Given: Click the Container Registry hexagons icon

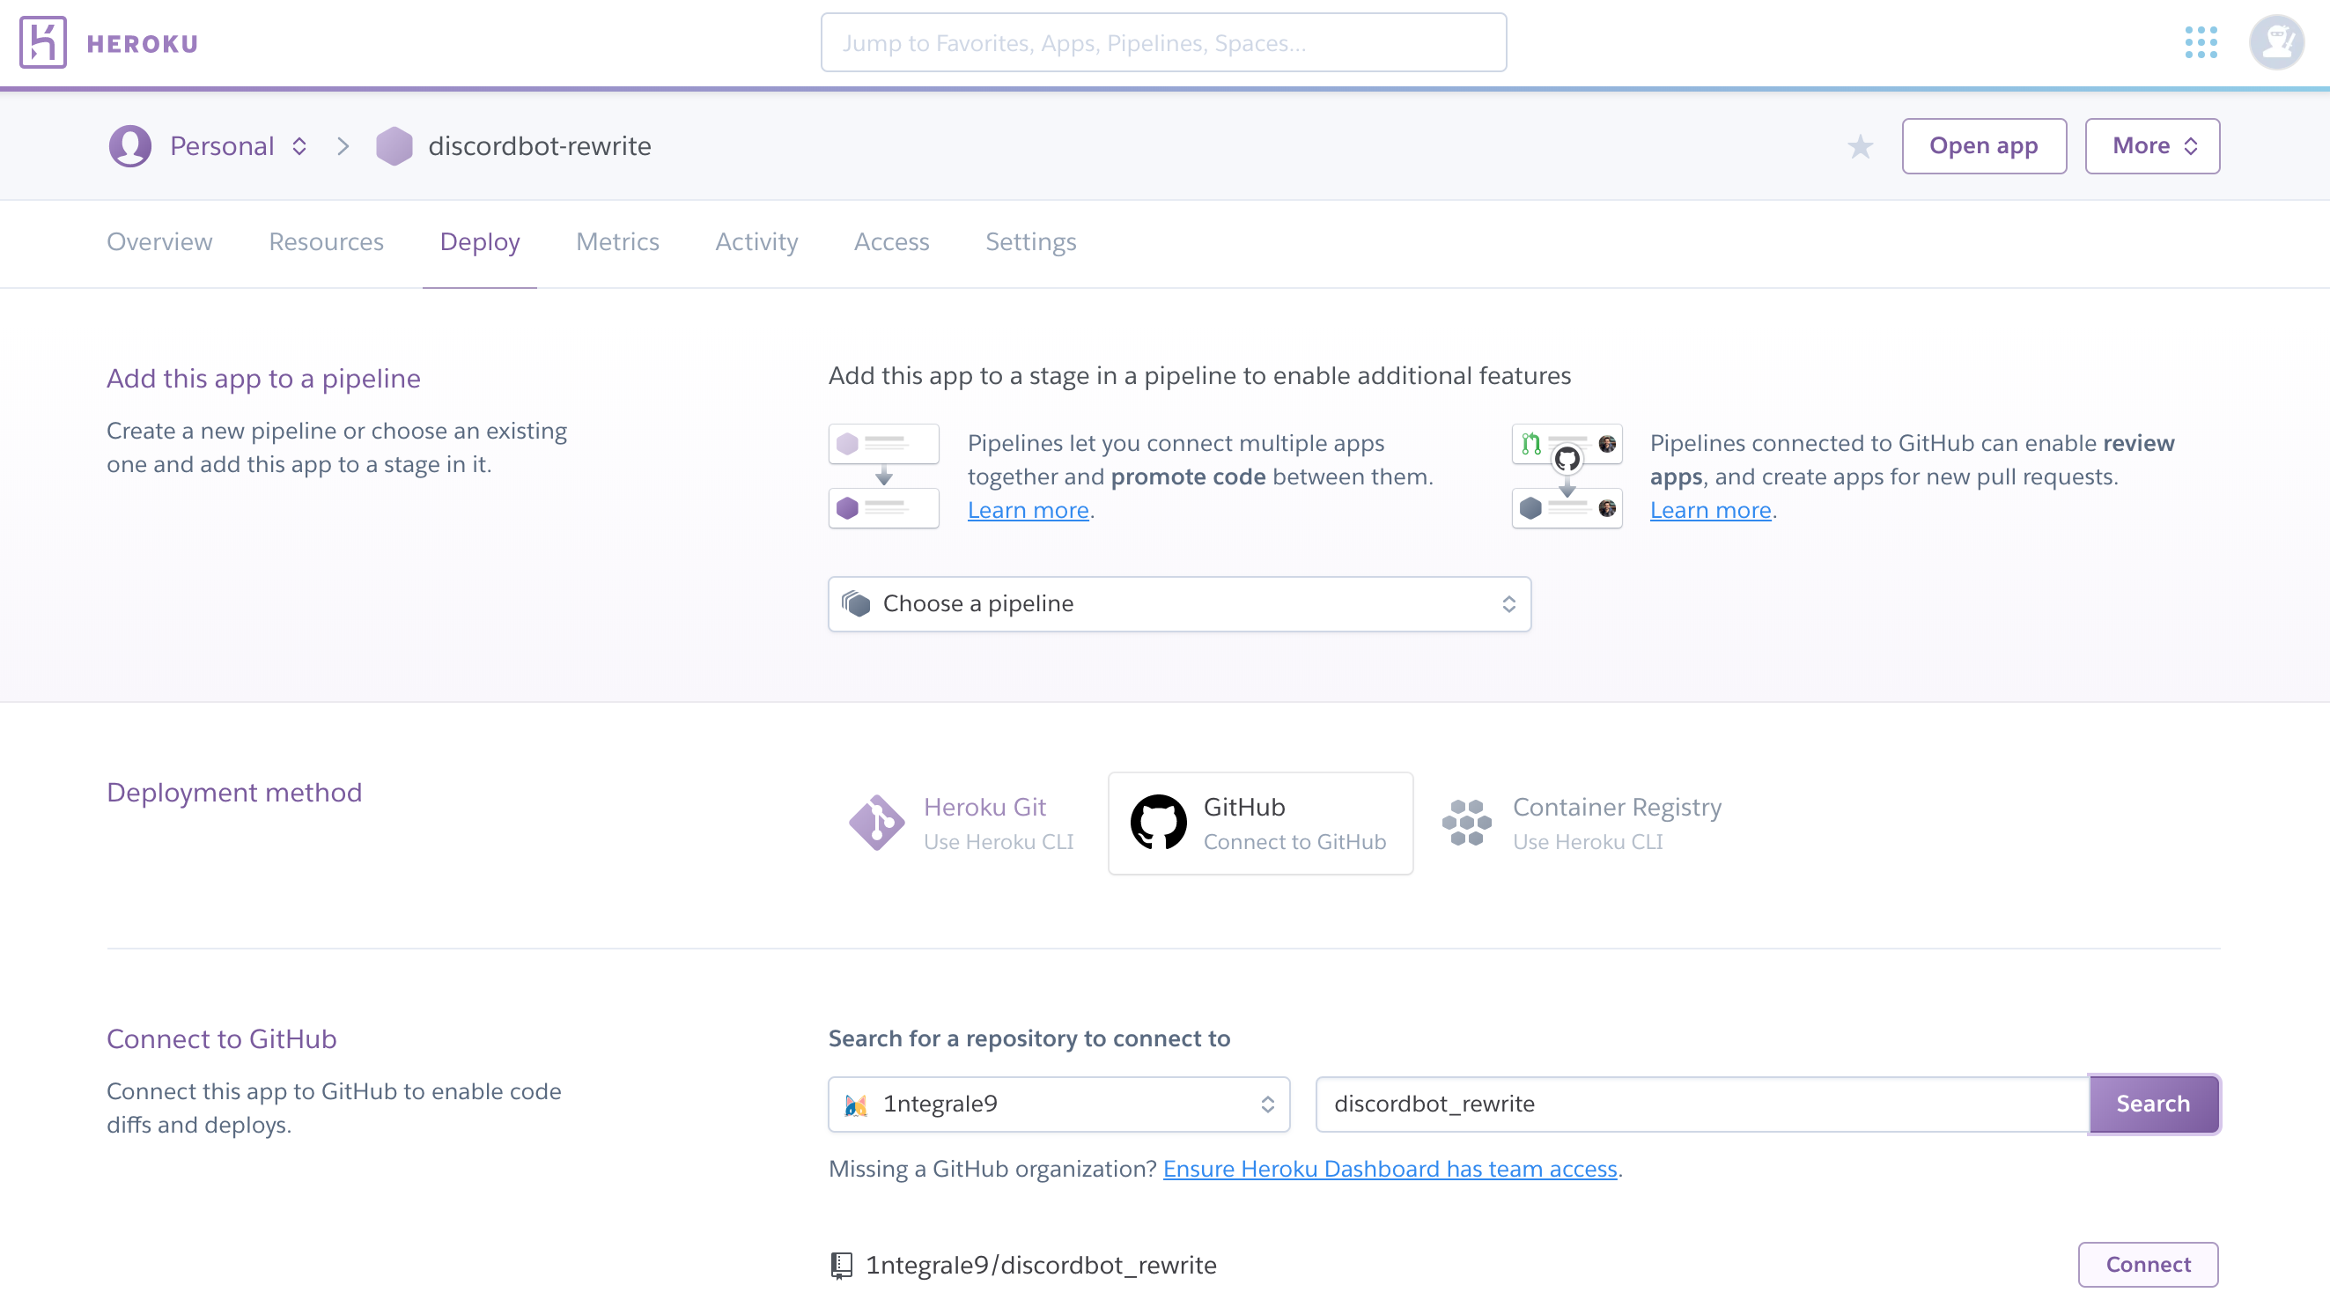Looking at the screenshot, I should [1466, 823].
